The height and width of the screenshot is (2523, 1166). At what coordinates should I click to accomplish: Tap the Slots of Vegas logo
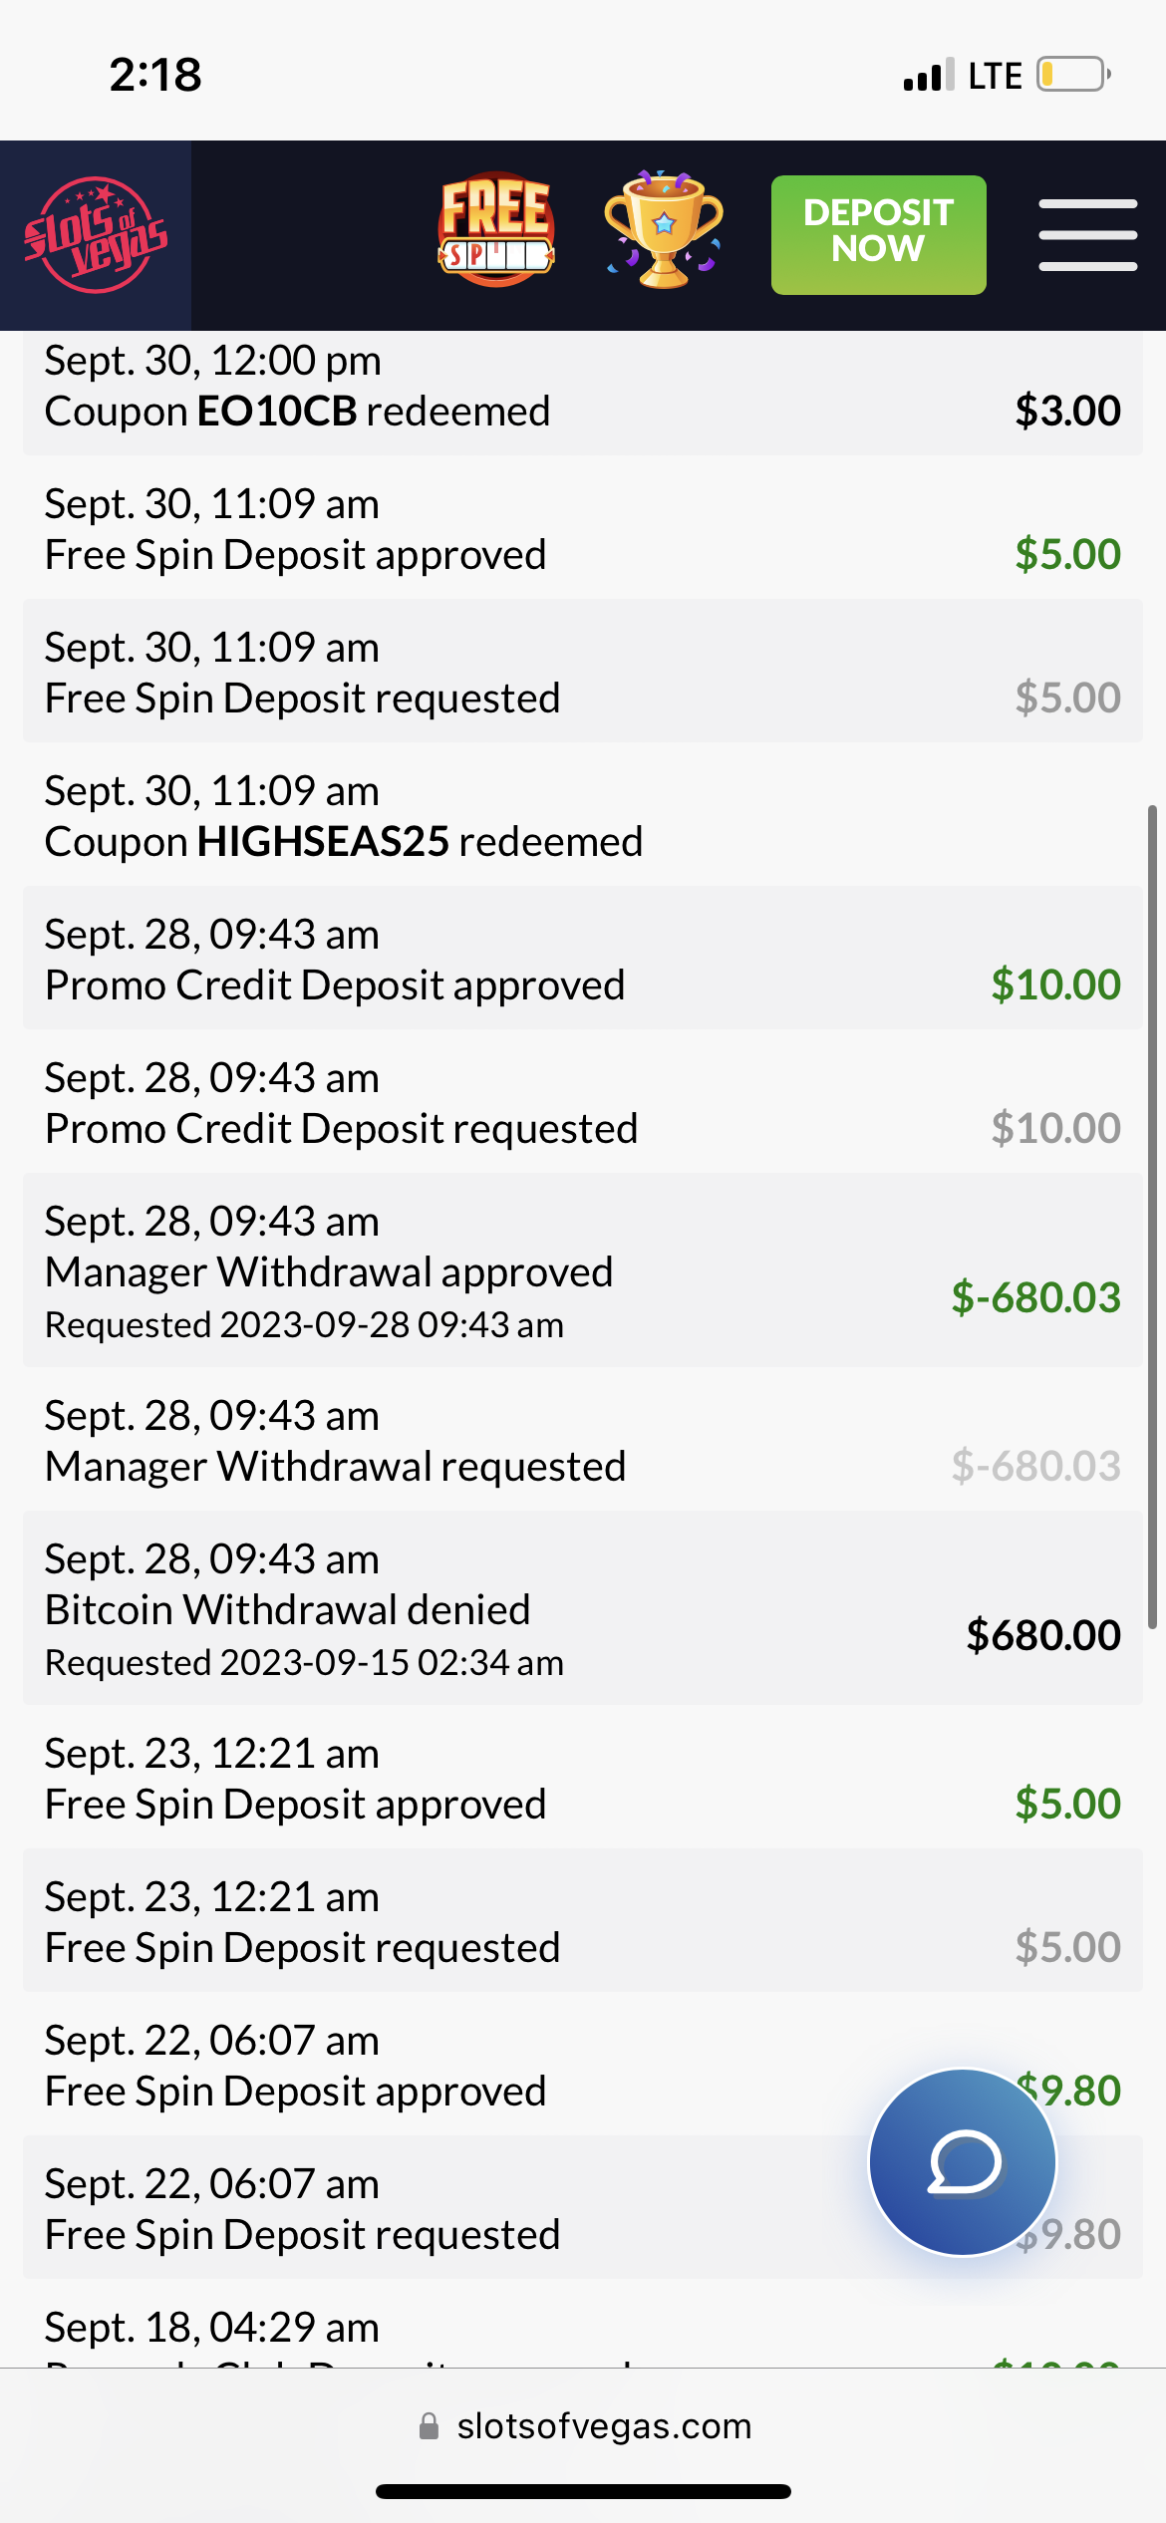[x=96, y=235]
